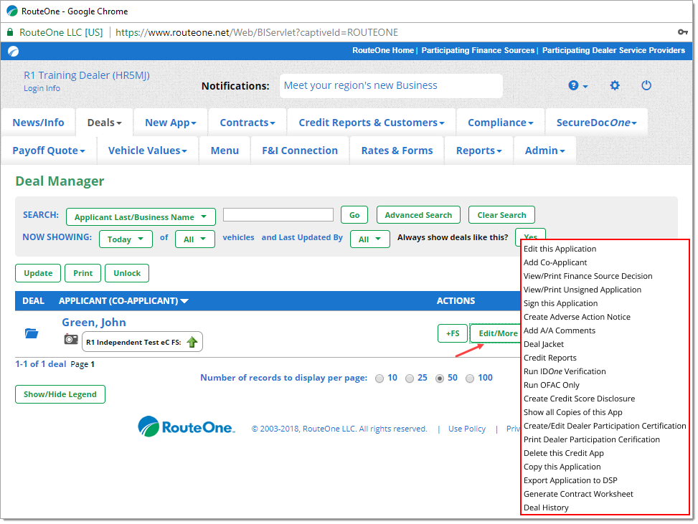The width and height of the screenshot is (698, 524).
Task: Select 100 records per page
Action: tap(470, 378)
